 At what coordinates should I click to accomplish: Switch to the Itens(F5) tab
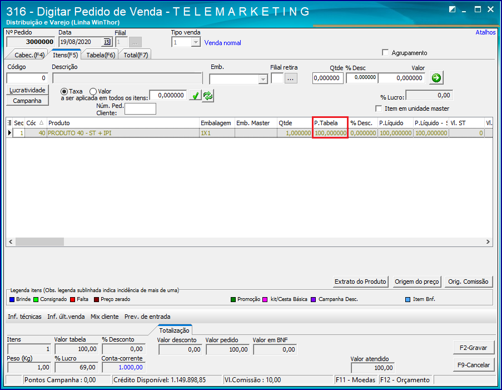pyautogui.click(x=65, y=55)
